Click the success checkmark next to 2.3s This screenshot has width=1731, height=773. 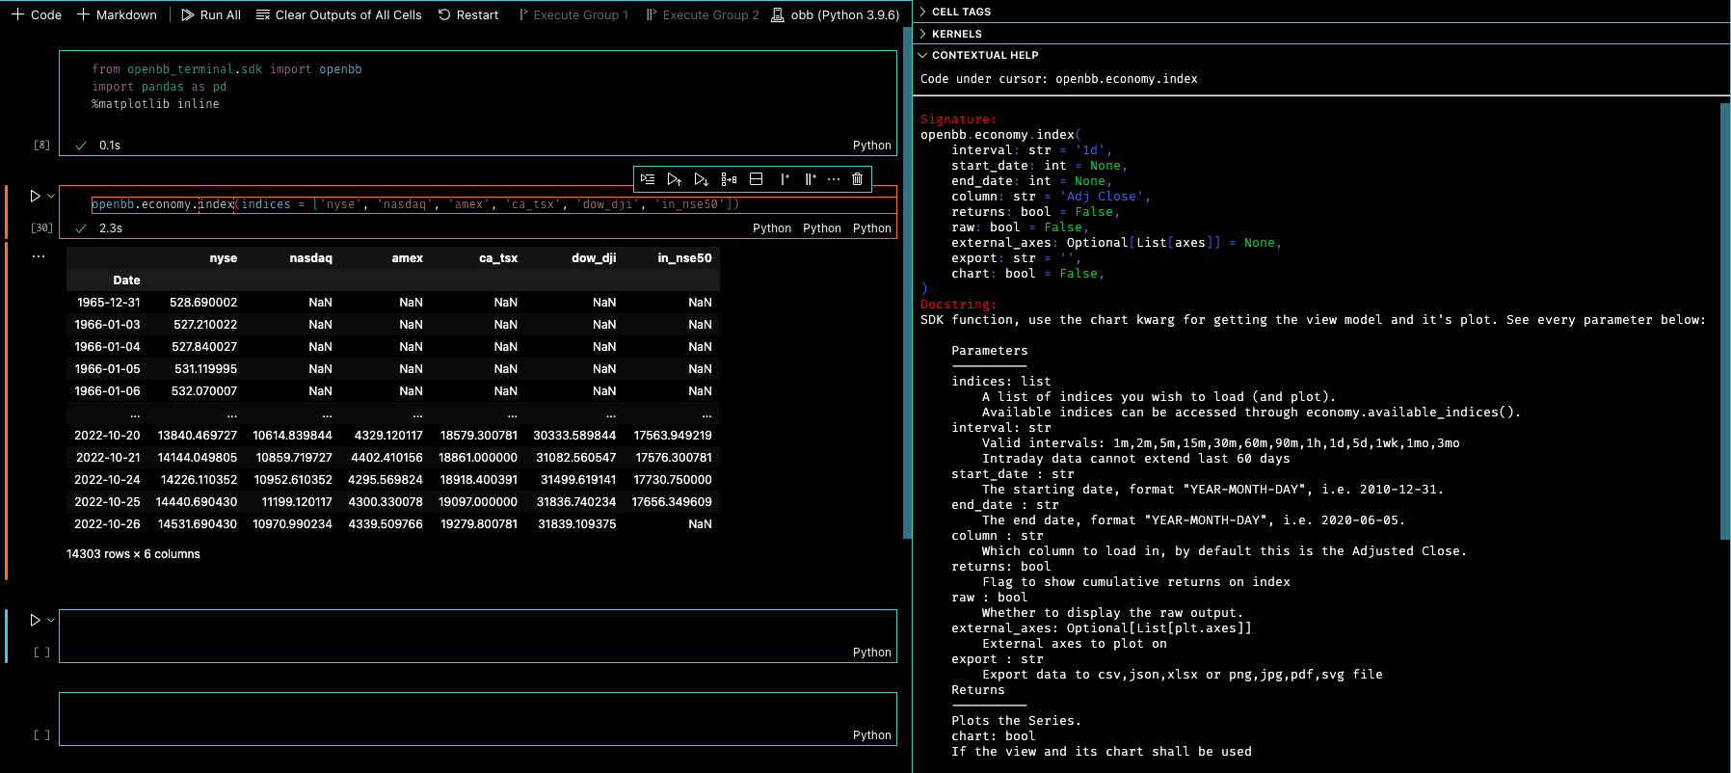pos(81,228)
